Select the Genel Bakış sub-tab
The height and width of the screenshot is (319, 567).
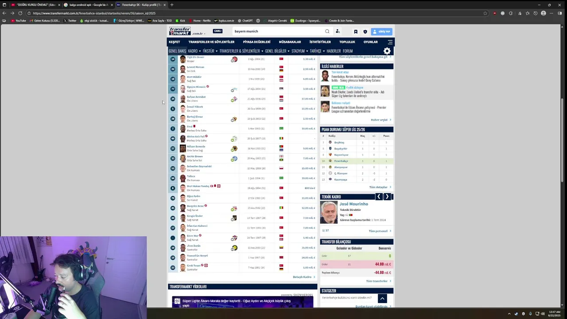177,51
